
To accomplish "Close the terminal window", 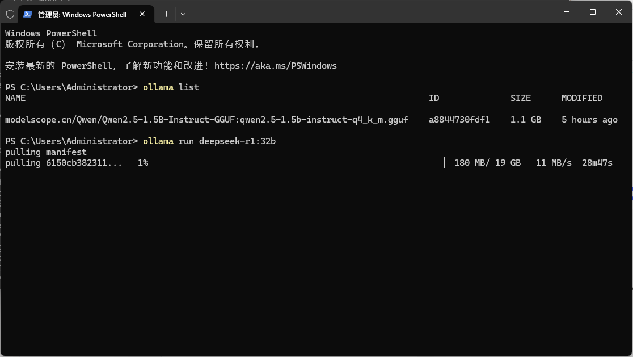I will point(618,12).
